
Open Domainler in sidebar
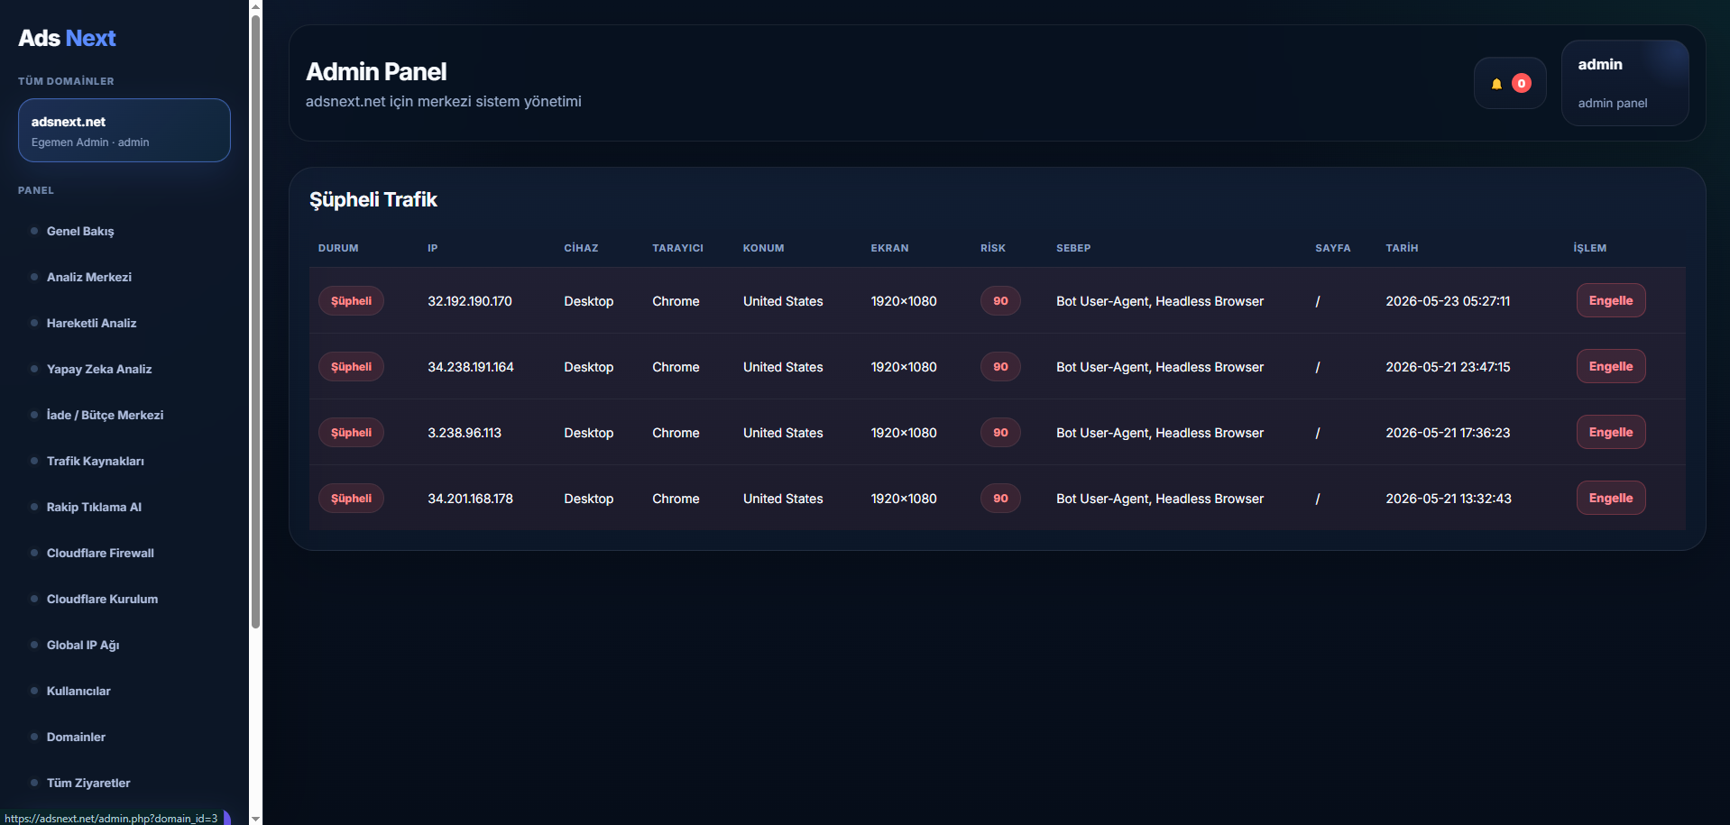coord(76,737)
